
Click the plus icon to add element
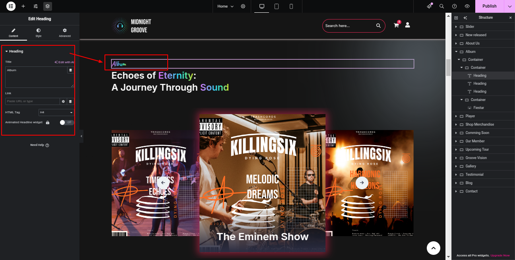click(x=23, y=6)
